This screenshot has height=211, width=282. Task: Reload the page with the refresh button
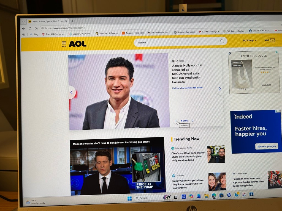pos(30,28)
